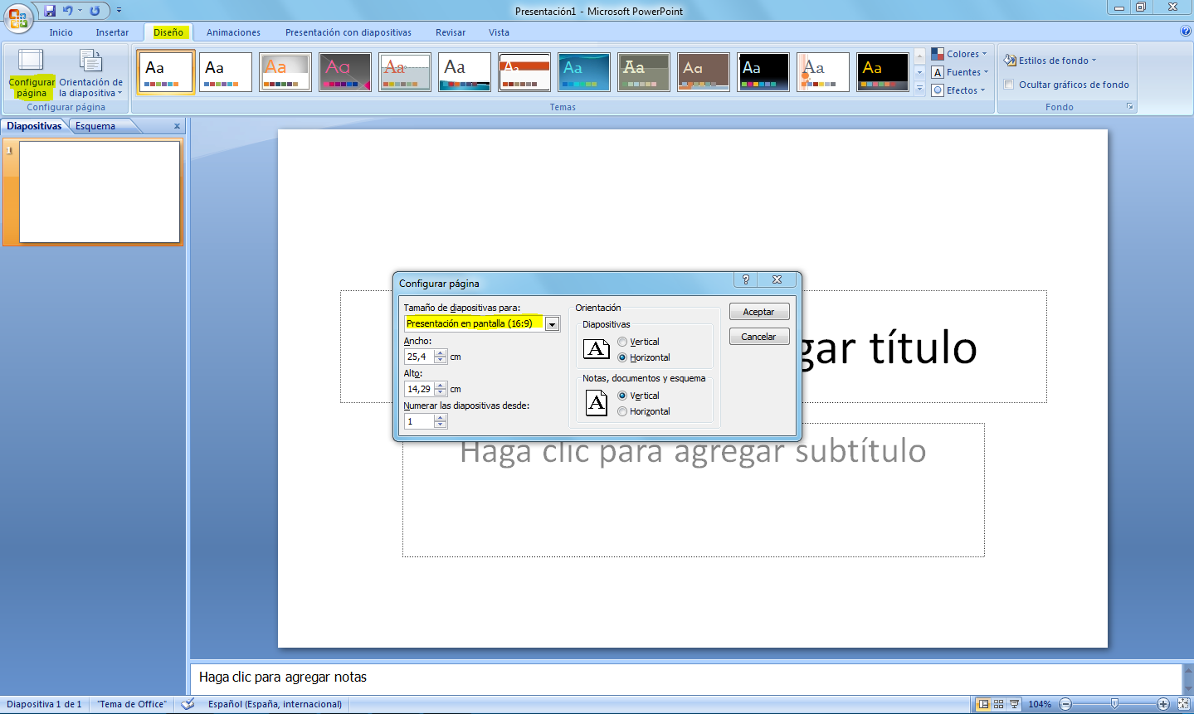Open the Estilos de fondo dropdown

pos(1050,61)
